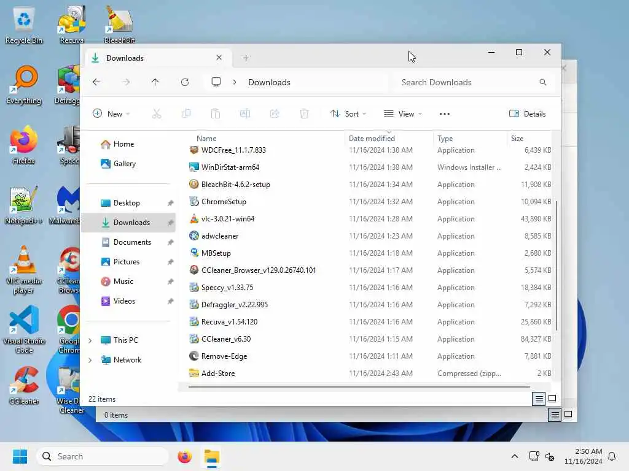Click the Share toolbar icon
Image resolution: width=629 pixels, height=471 pixels.
tap(275, 113)
